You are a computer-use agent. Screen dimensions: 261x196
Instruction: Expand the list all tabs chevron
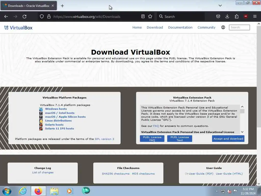click(x=220, y=6)
